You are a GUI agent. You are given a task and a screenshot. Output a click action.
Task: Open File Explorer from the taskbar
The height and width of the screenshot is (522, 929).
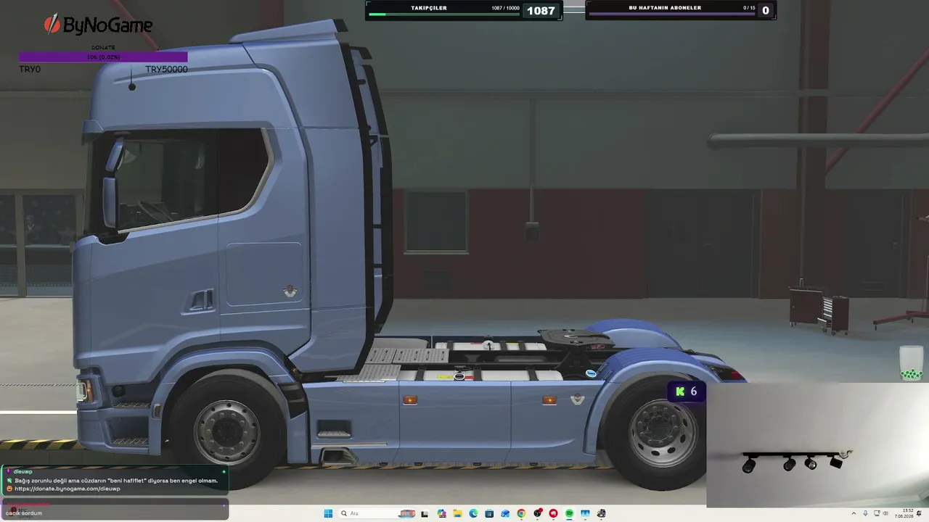(458, 513)
